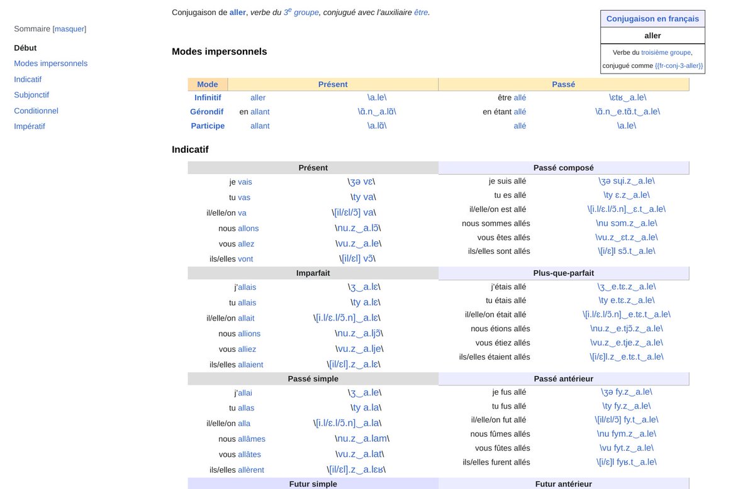Click the vont conjugation link
The image size is (755, 489).
(x=245, y=258)
